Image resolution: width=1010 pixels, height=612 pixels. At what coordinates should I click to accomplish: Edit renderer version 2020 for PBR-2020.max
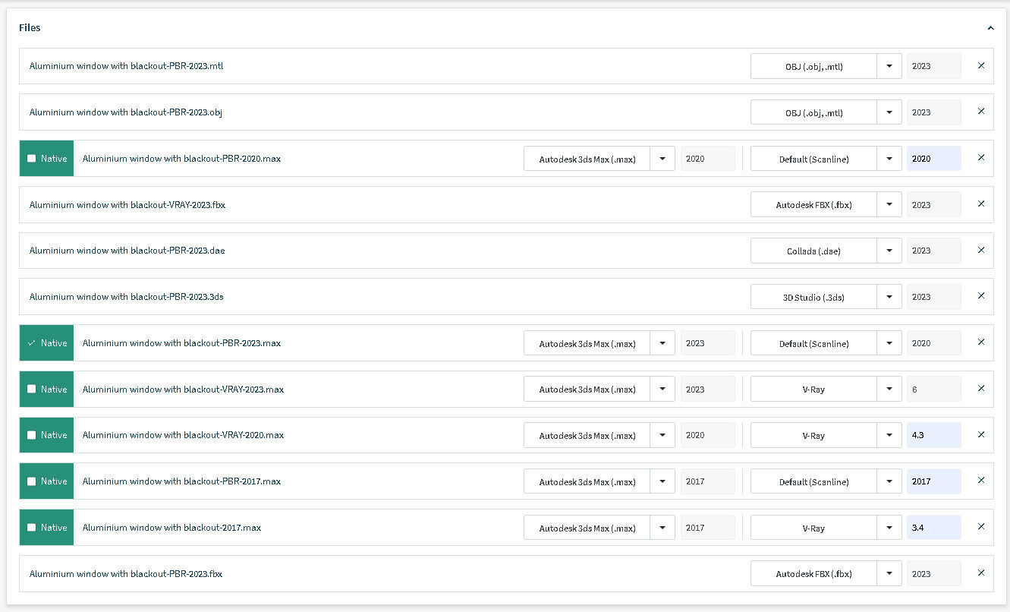[x=934, y=159]
